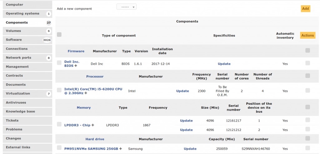This screenshot has height=154, width=320.
Task: Click the Hard drive section link
Action: click(95, 139)
